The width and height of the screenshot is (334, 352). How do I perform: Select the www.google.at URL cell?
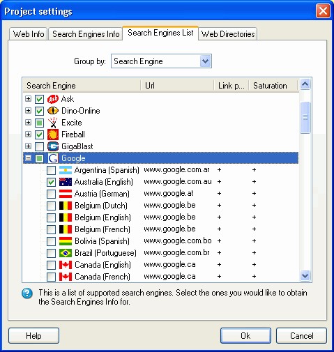coord(169,193)
